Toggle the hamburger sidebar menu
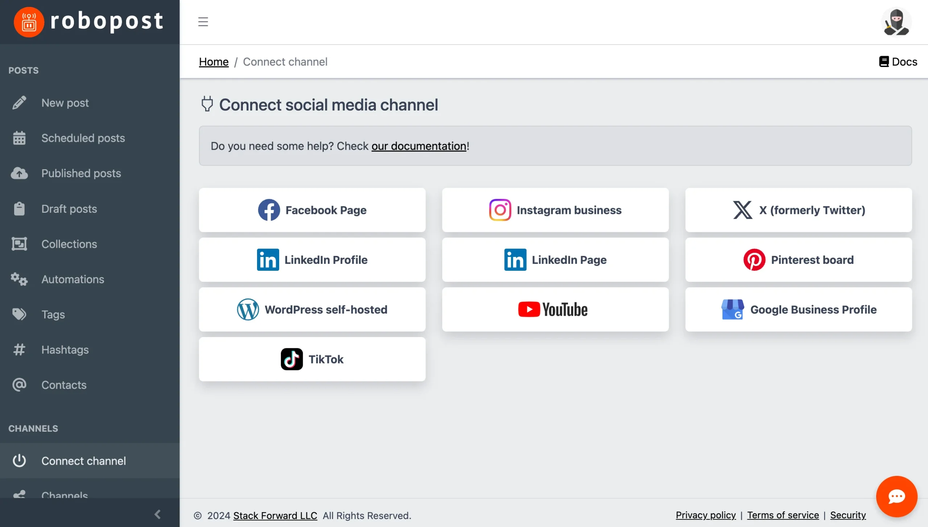The width and height of the screenshot is (928, 527). [203, 22]
